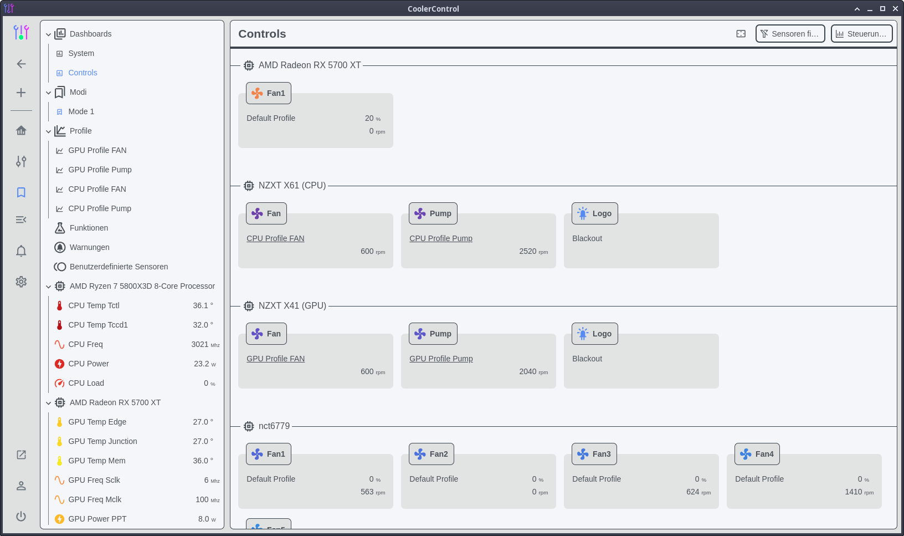904x536 pixels.
Task: Follow the CPU Profile FAN link in the Fan card
Action: (x=275, y=238)
